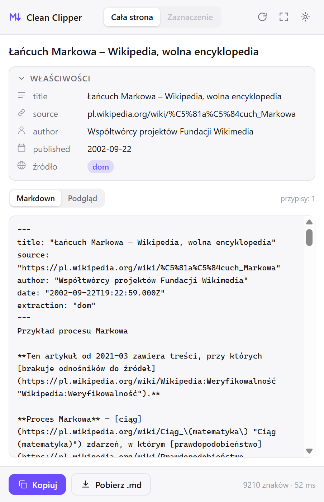
Task: Click the 'extraction: "dom"' line in markdown
Action: pyautogui.click(x=56, y=306)
